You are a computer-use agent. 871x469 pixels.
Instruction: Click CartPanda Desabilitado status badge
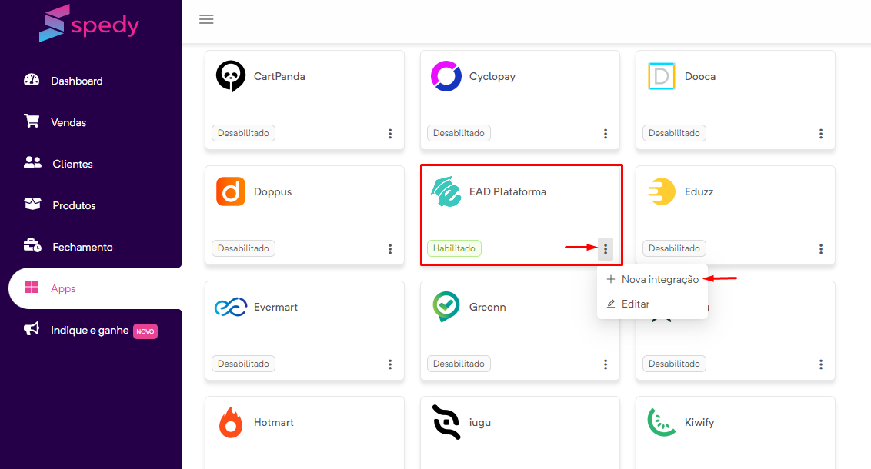243,133
